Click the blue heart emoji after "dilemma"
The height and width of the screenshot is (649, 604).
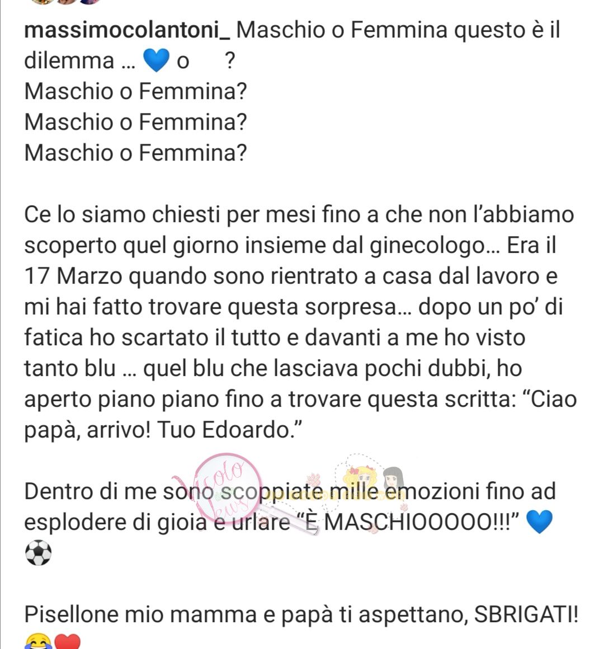[156, 60]
